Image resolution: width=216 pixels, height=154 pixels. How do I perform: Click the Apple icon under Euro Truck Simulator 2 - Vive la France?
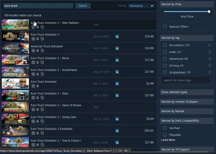click(38, 145)
